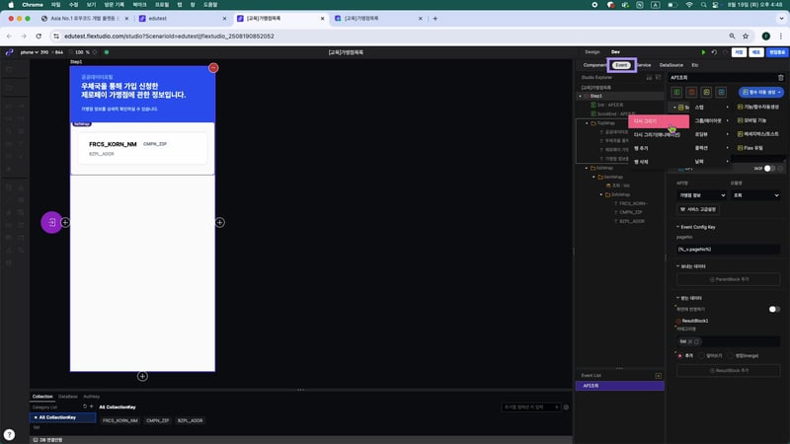The height and width of the screenshot is (444, 790).
Task: Click the undo arrow in top toolbar
Action: point(714,51)
